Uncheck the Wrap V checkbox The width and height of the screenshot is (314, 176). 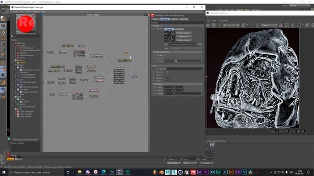pos(167,81)
